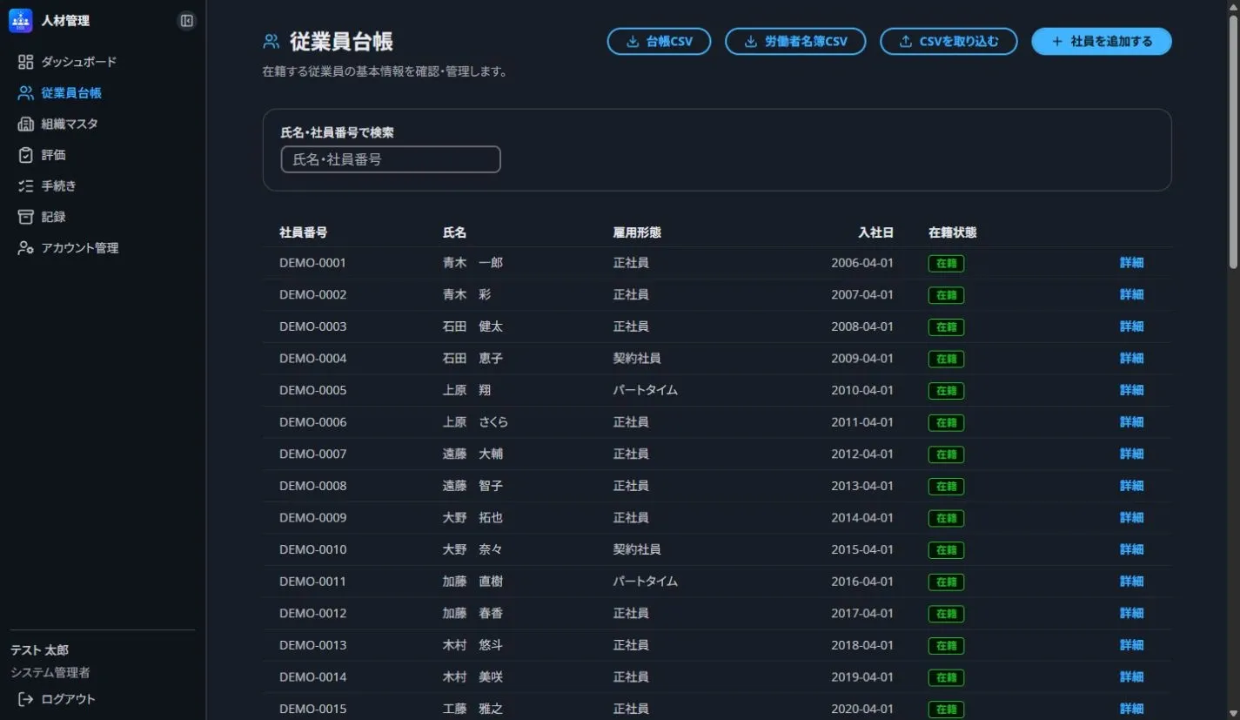The height and width of the screenshot is (720, 1240).
Task: Click the 在籍 badge for DEMO-0003
Action: 946,326
